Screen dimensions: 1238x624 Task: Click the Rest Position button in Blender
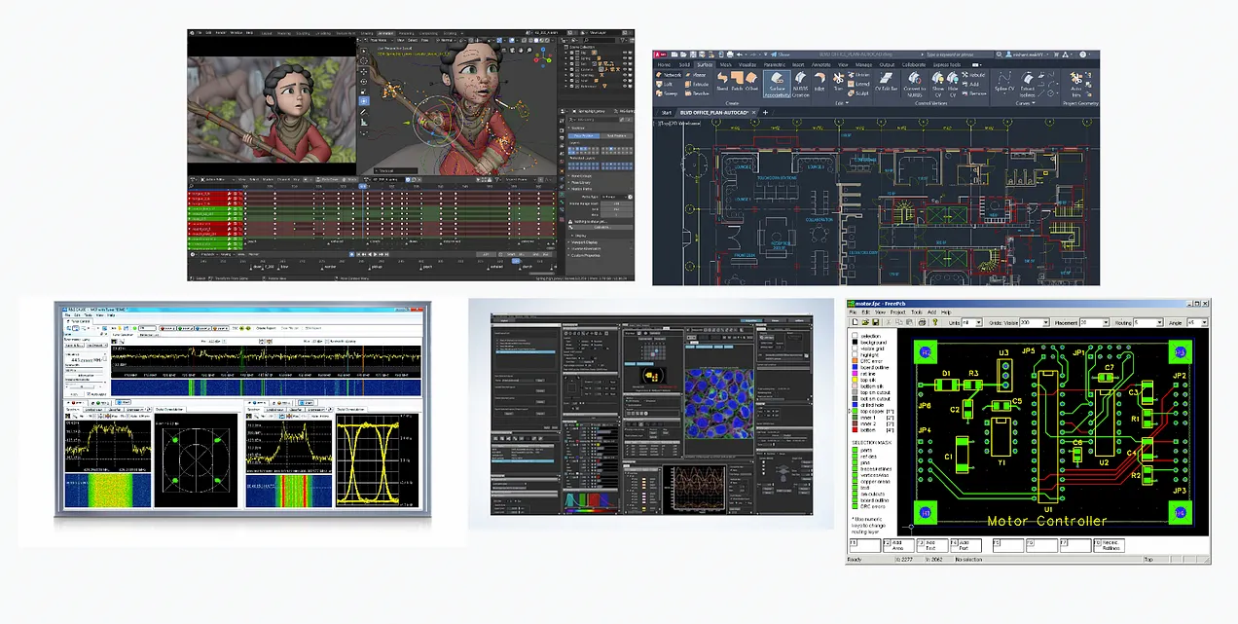pyautogui.click(x=615, y=135)
